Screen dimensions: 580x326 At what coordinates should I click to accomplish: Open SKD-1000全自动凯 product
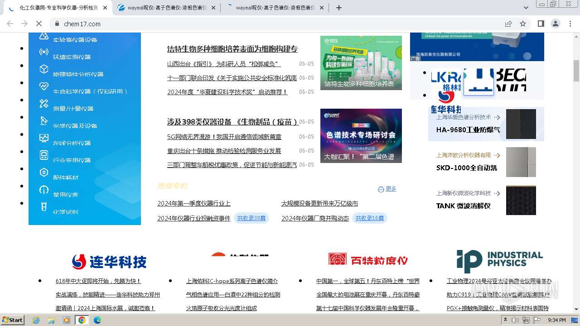tap(467, 168)
